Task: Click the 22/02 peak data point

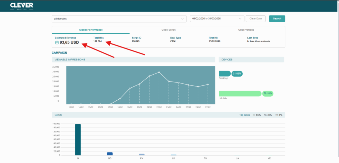Action: (159, 72)
